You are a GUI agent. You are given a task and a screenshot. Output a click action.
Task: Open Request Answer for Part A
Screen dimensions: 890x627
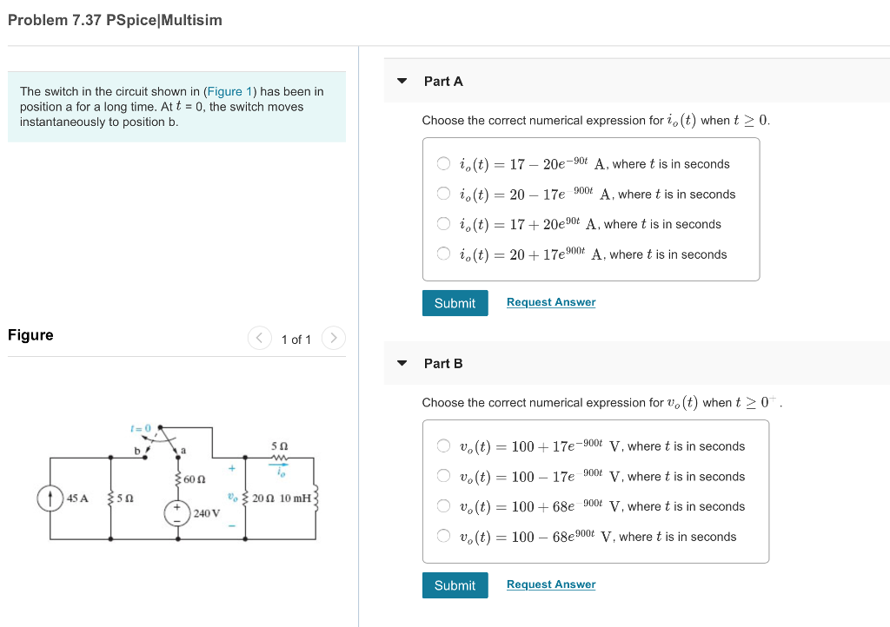click(x=550, y=302)
